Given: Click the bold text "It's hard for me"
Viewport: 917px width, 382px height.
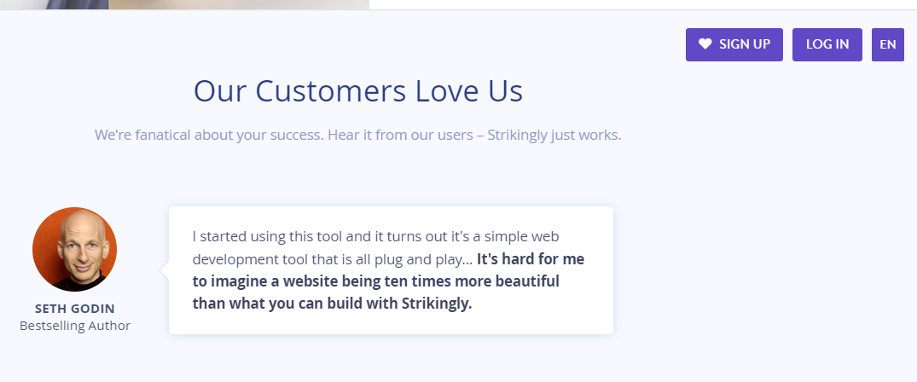Looking at the screenshot, I should point(531,259).
